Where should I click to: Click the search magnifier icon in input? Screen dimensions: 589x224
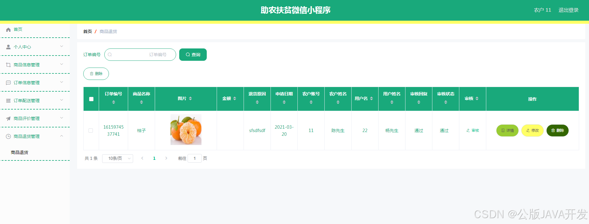tap(110, 55)
